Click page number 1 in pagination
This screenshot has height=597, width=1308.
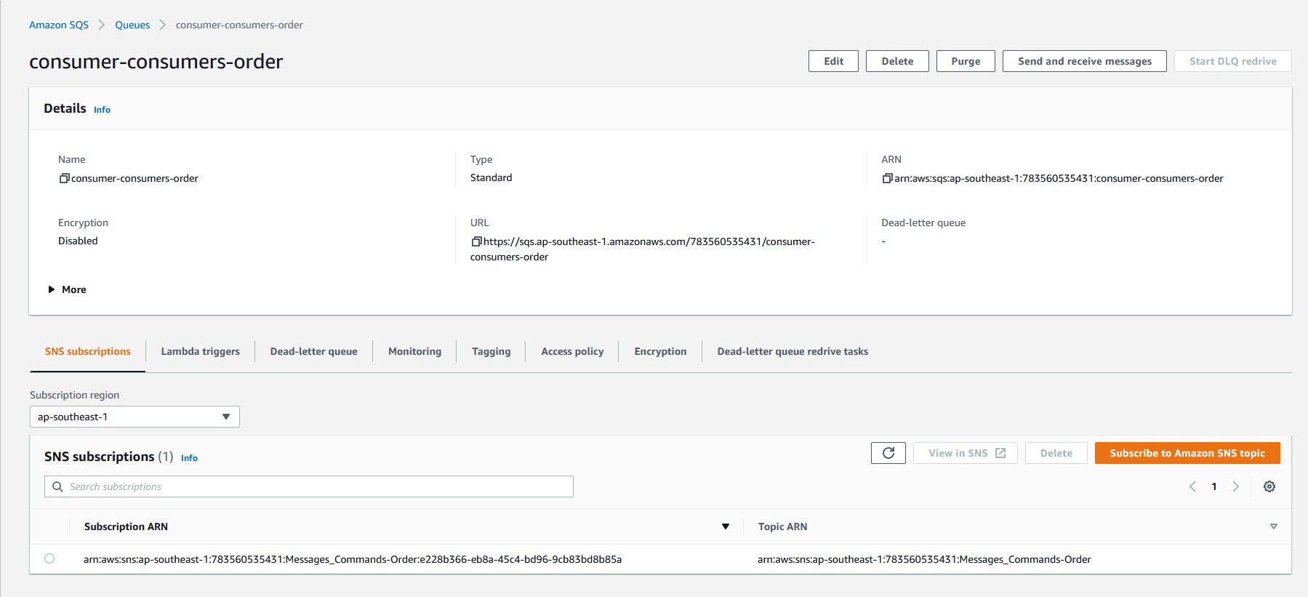coord(1214,486)
